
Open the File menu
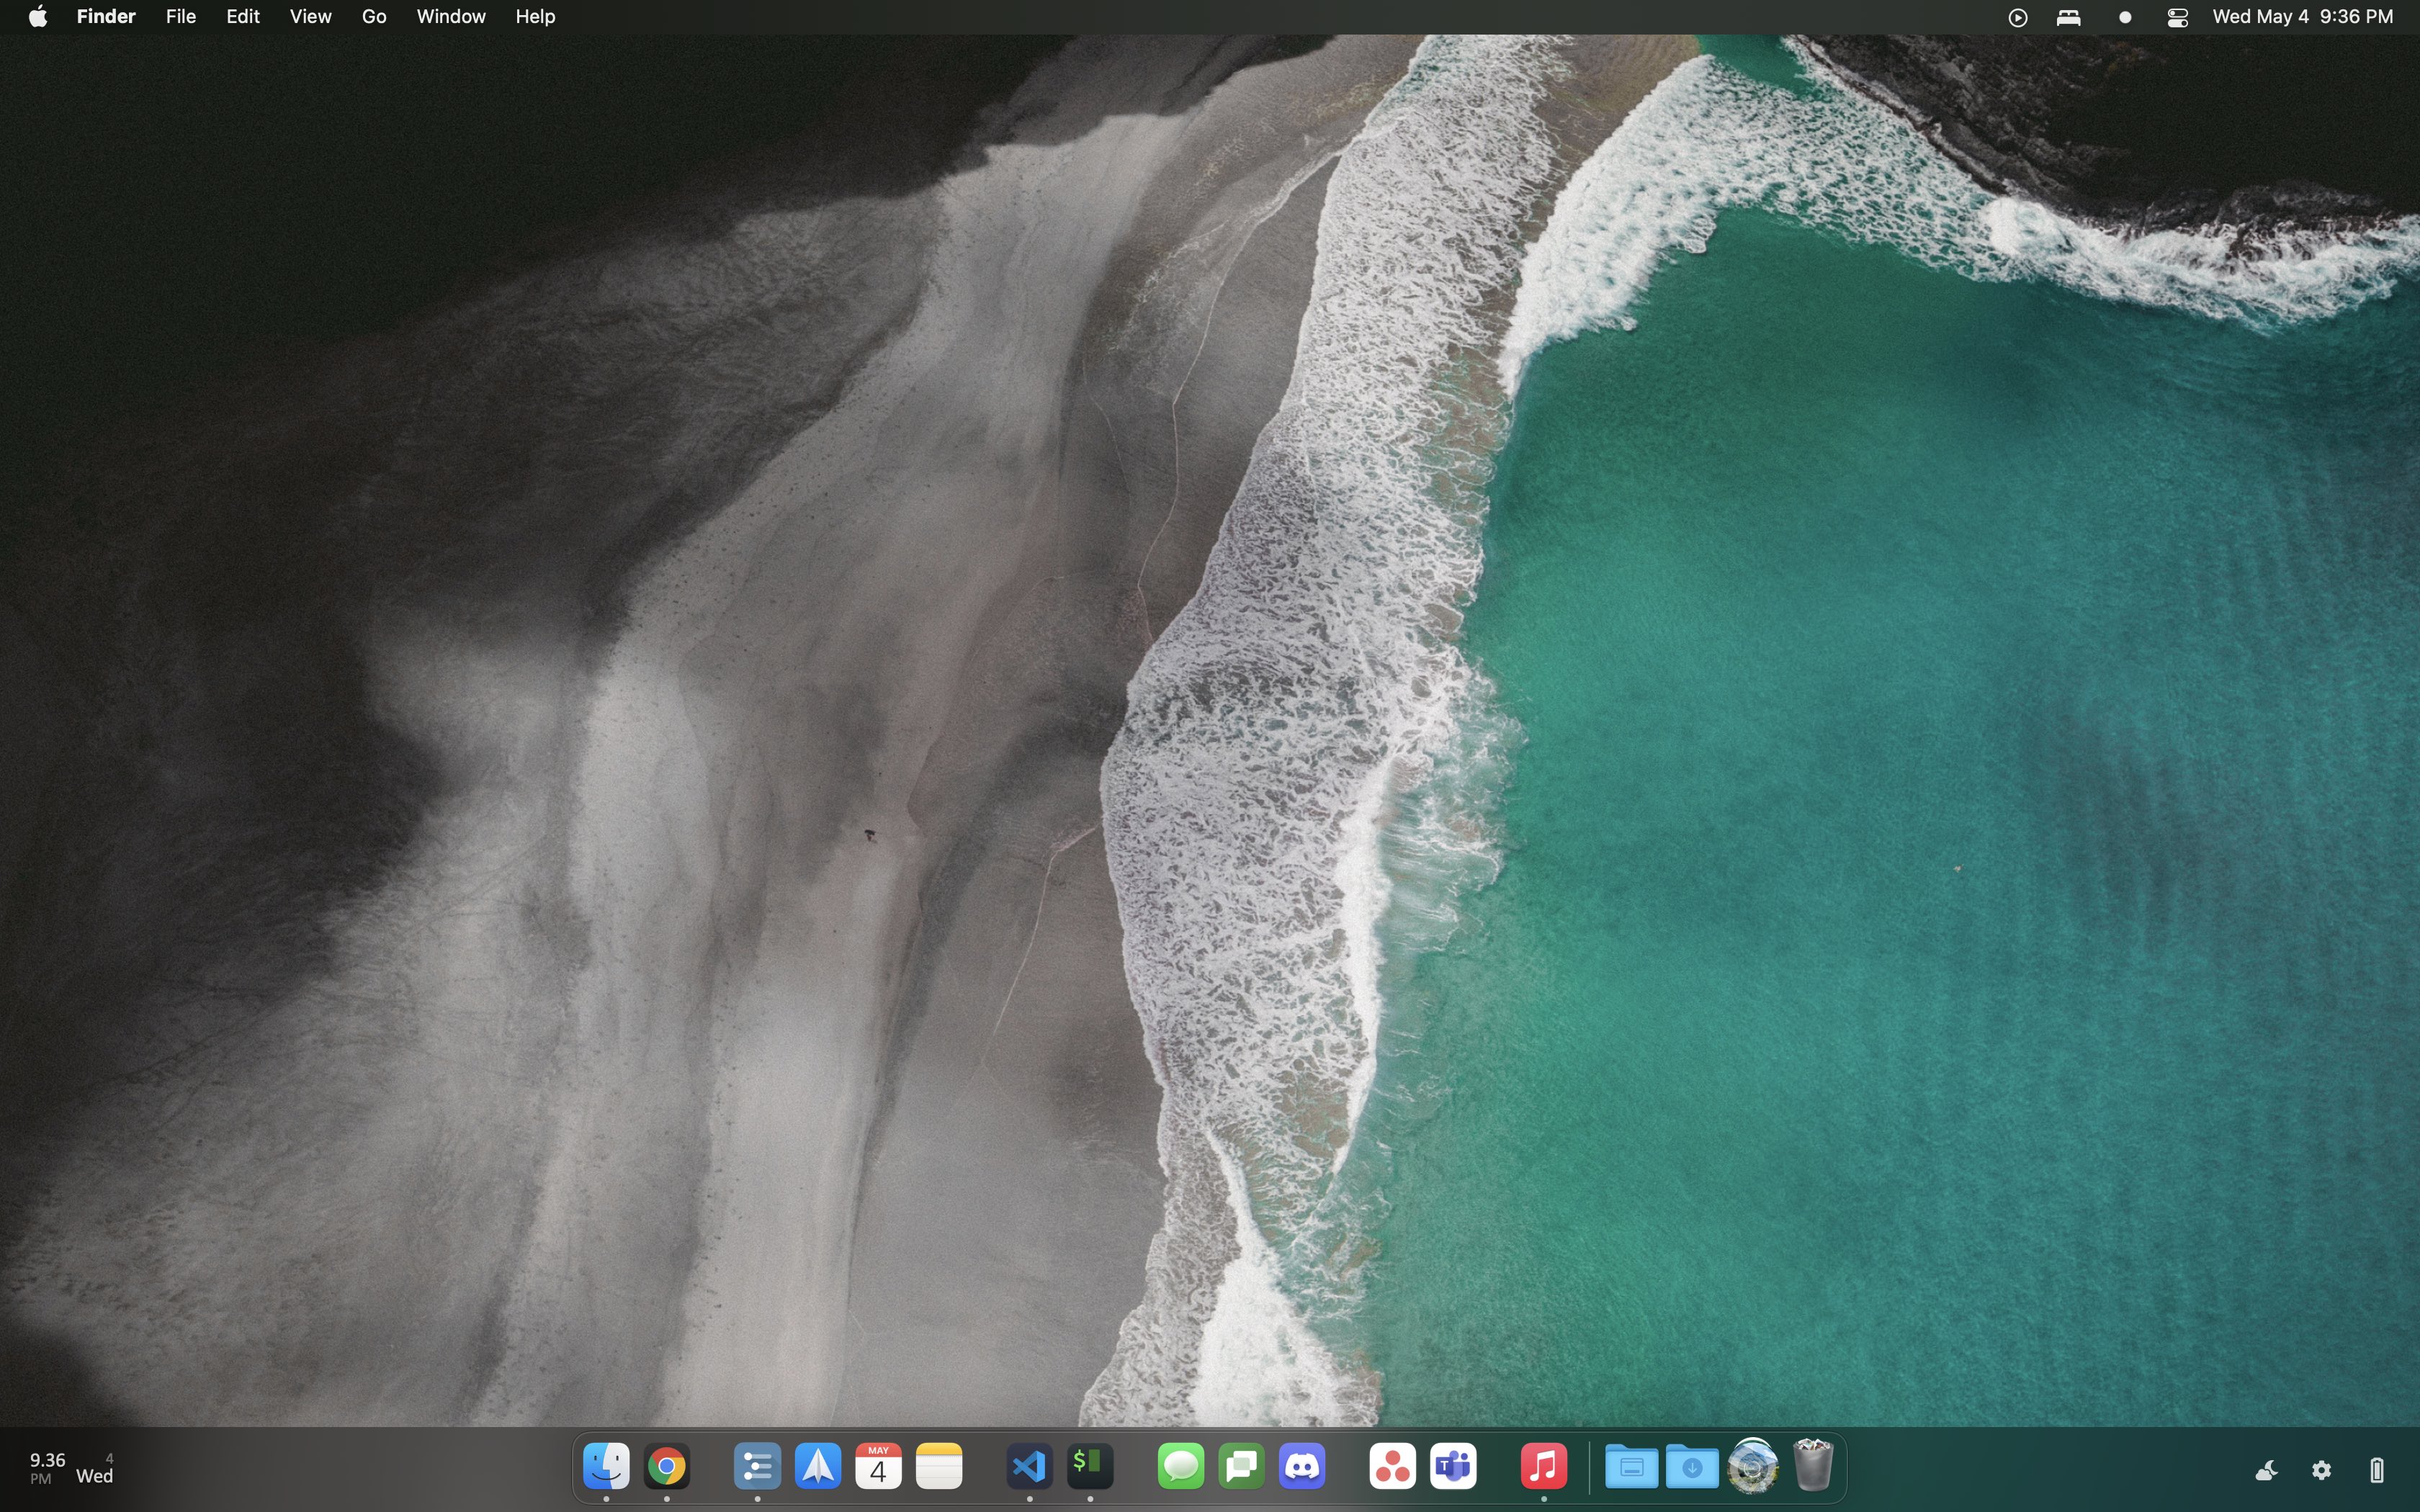[180, 17]
